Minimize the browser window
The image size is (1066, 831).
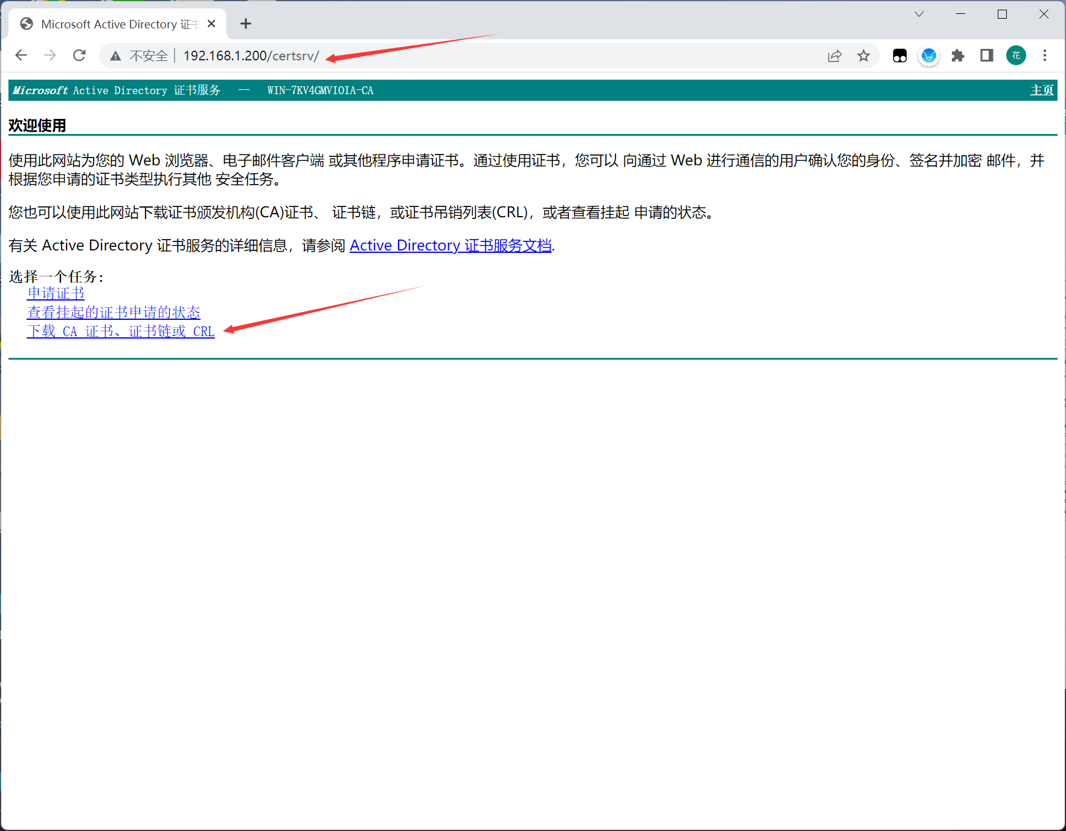tap(960, 14)
